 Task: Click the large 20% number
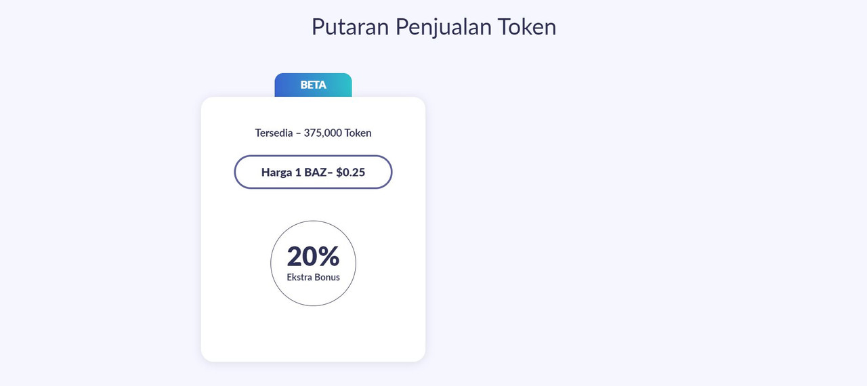click(x=313, y=256)
